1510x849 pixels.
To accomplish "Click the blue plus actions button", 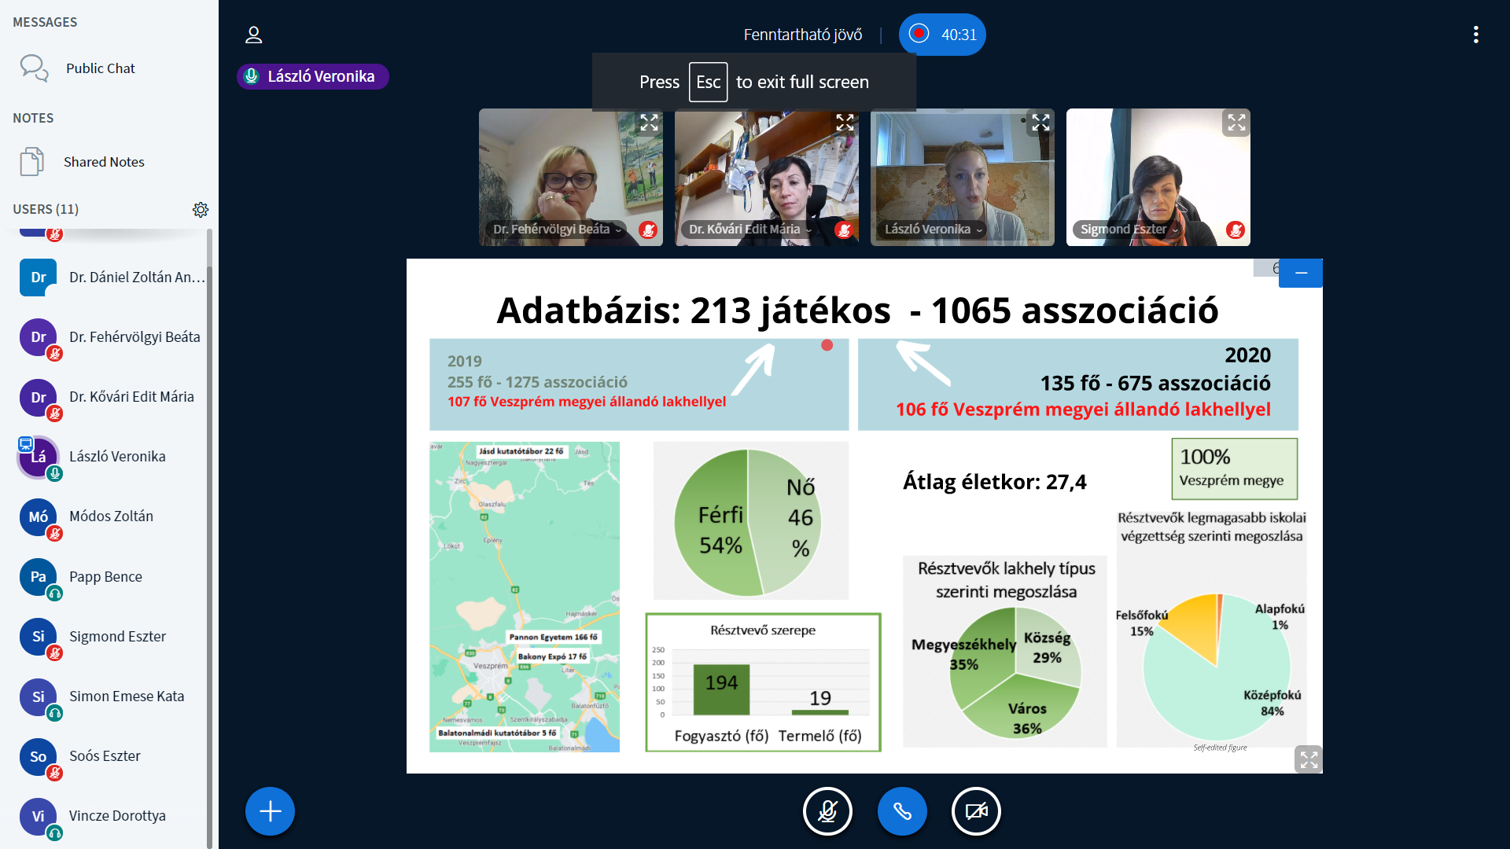I will [270, 810].
